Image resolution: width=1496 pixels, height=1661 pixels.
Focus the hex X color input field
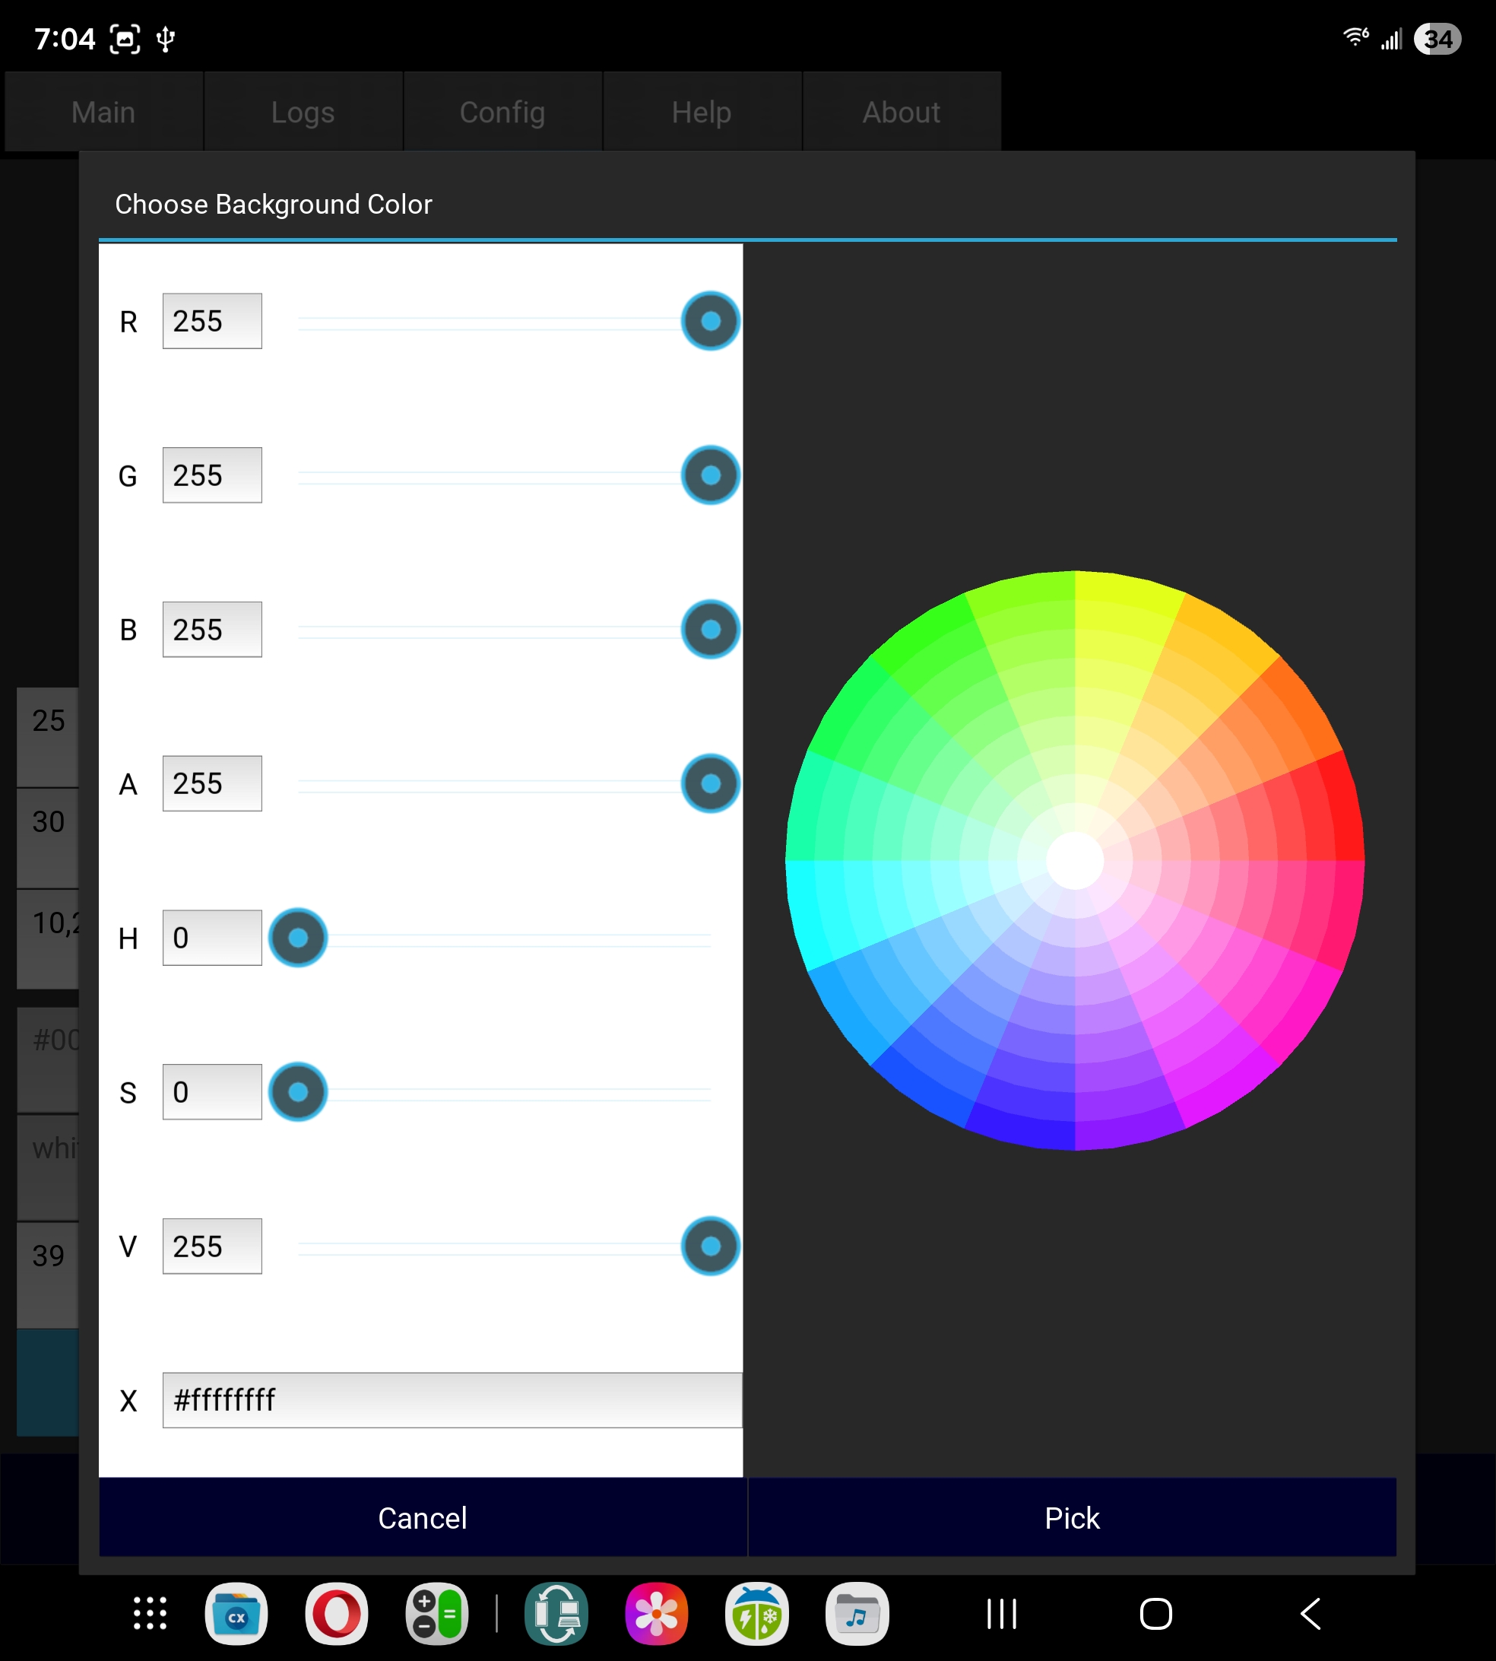[x=452, y=1399]
